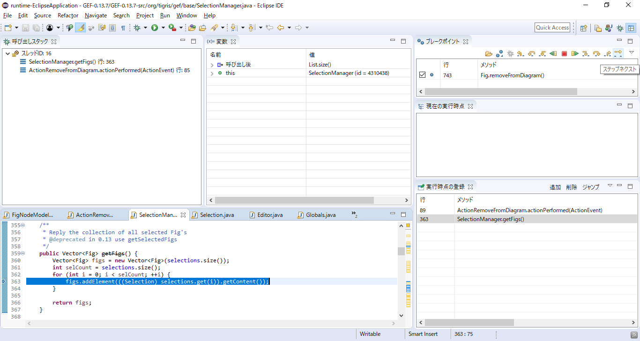Show hidden editor tabs list chevron

point(354,215)
